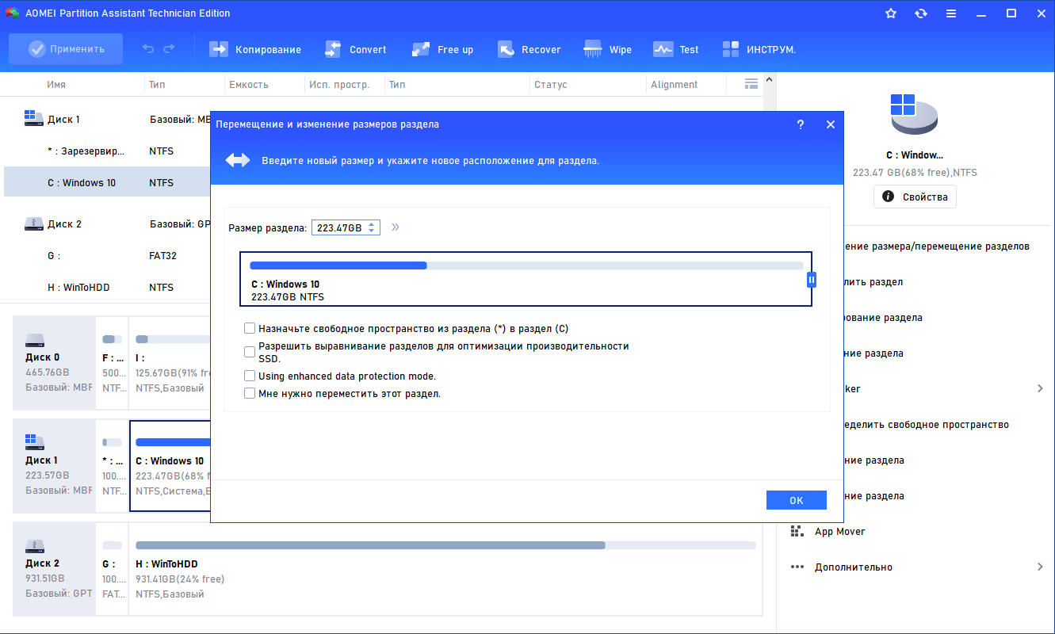Viewport: 1055px width, 634px height.
Task: Click the right resize handle of partition bar
Action: click(x=812, y=280)
